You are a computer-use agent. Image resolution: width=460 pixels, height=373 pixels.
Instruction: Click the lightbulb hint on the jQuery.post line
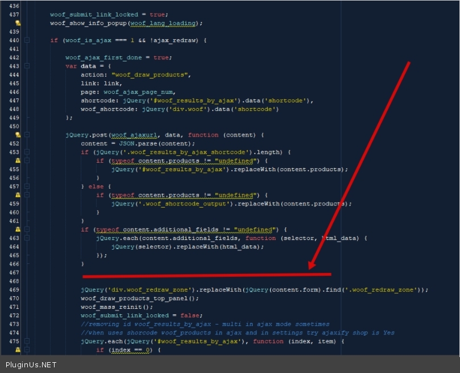(18, 135)
